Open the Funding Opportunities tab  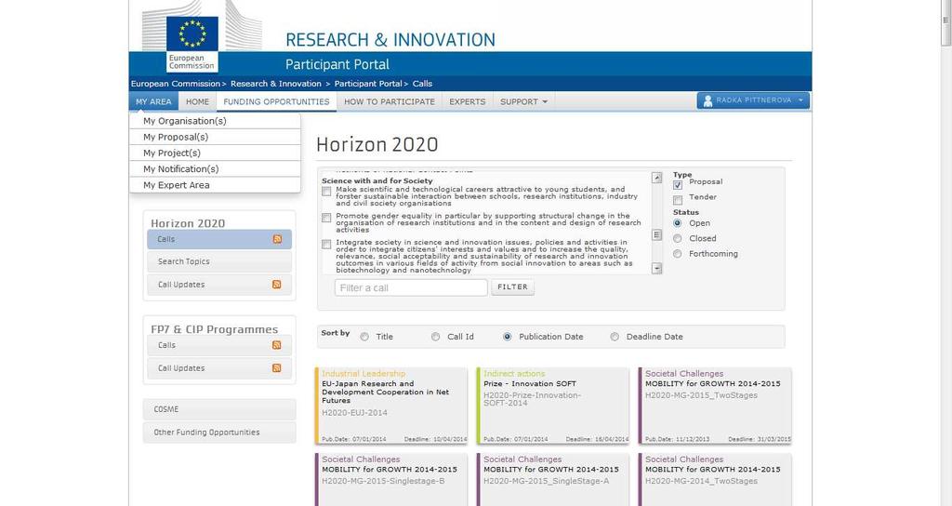point(276,101)
